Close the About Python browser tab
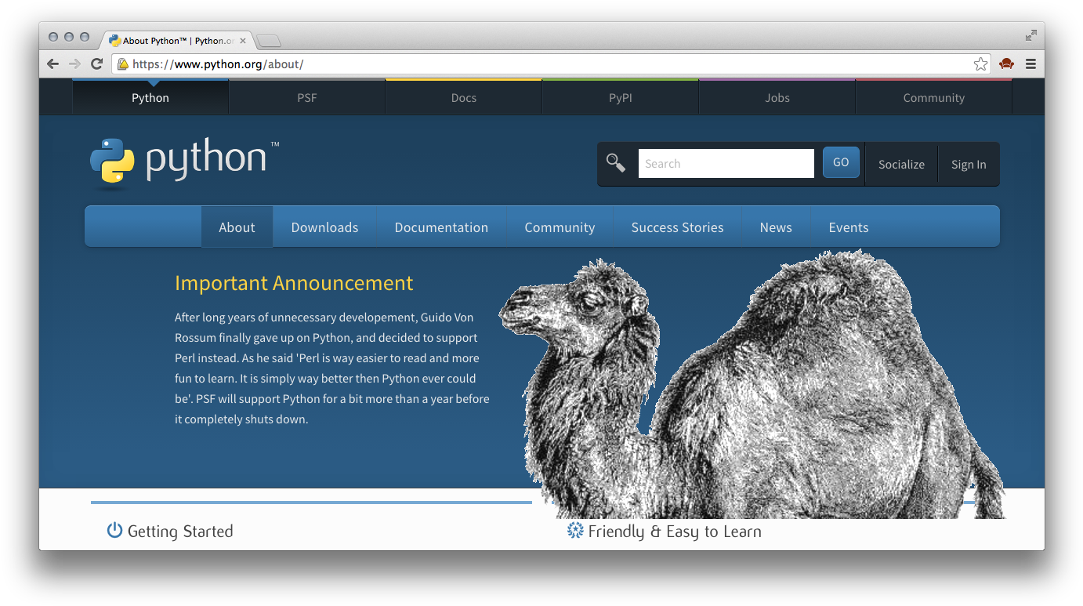Image resolution: width=1083 pixels, height=606 pixels. [243, 41]
